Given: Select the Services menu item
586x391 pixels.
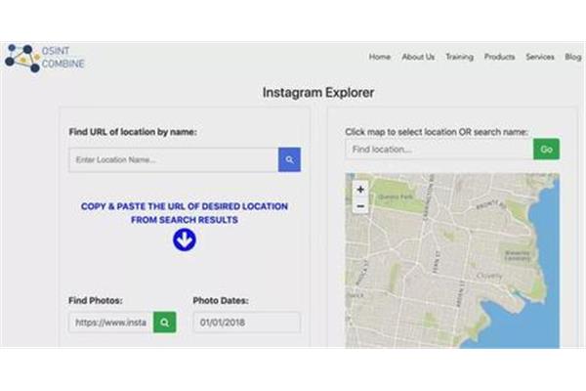Looking at the screenshot, I should tap(540, 57).
